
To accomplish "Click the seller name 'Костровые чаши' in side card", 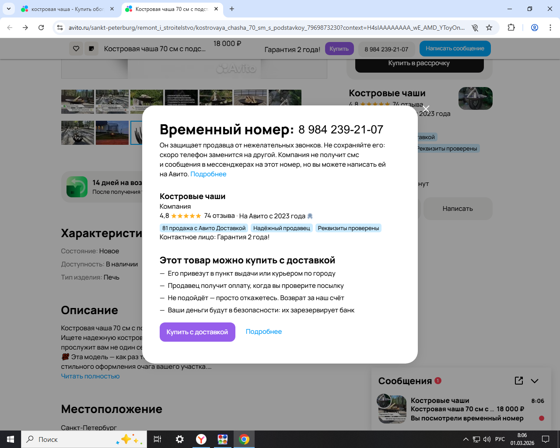I will coord(387,93).
